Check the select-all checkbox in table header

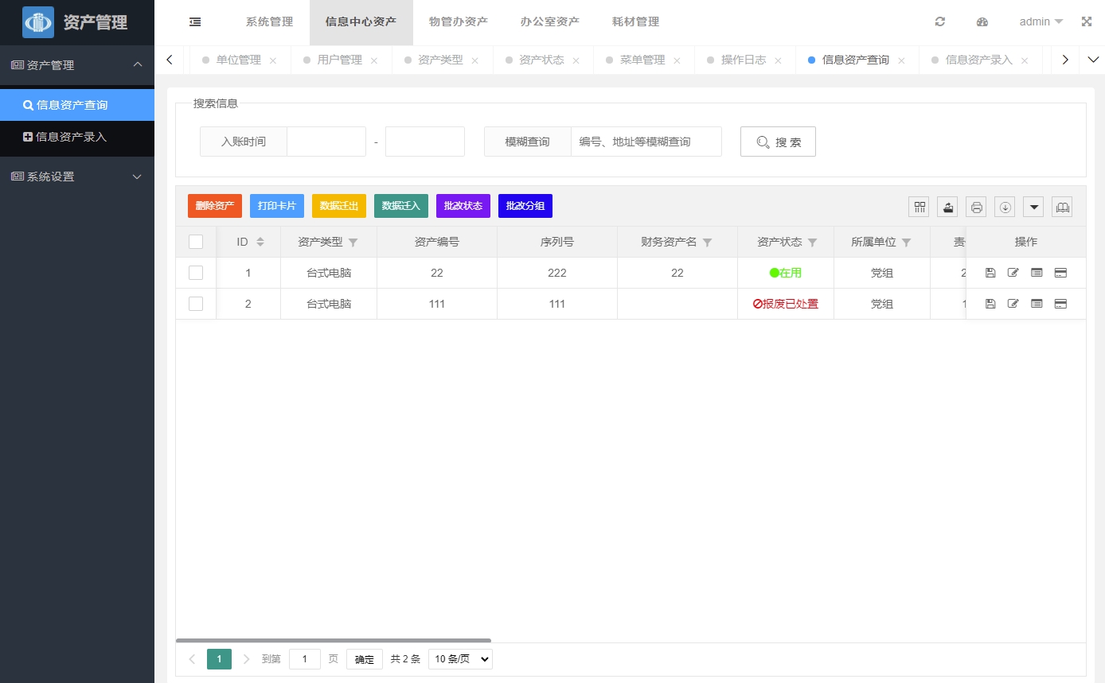pyautogui.click(x=196, y=241)
